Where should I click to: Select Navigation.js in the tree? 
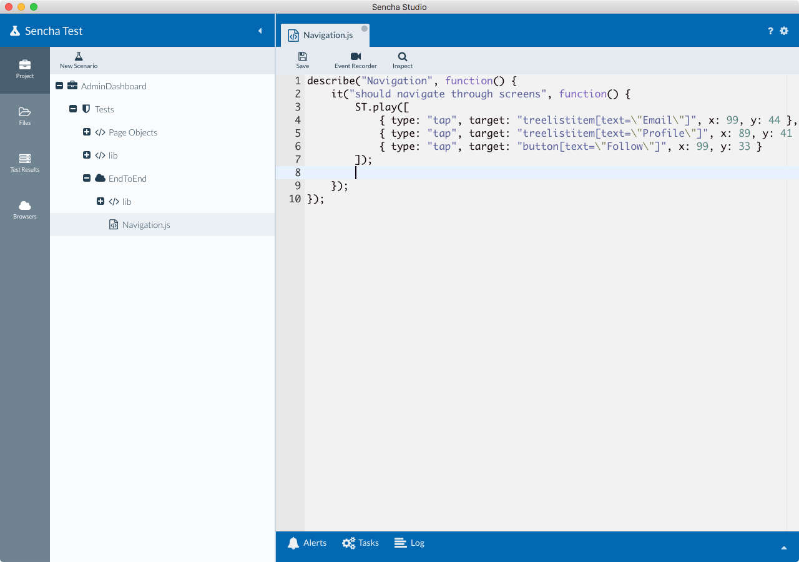pos(162,225)
